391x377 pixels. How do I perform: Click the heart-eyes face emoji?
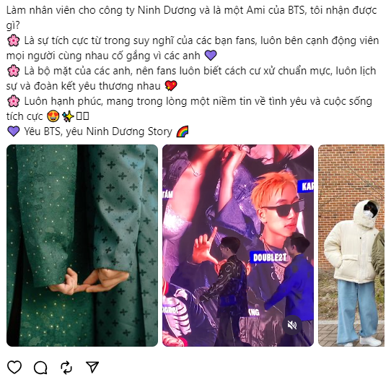[x=53, y=116]
